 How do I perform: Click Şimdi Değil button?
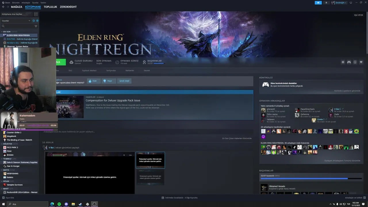[124, 81]
